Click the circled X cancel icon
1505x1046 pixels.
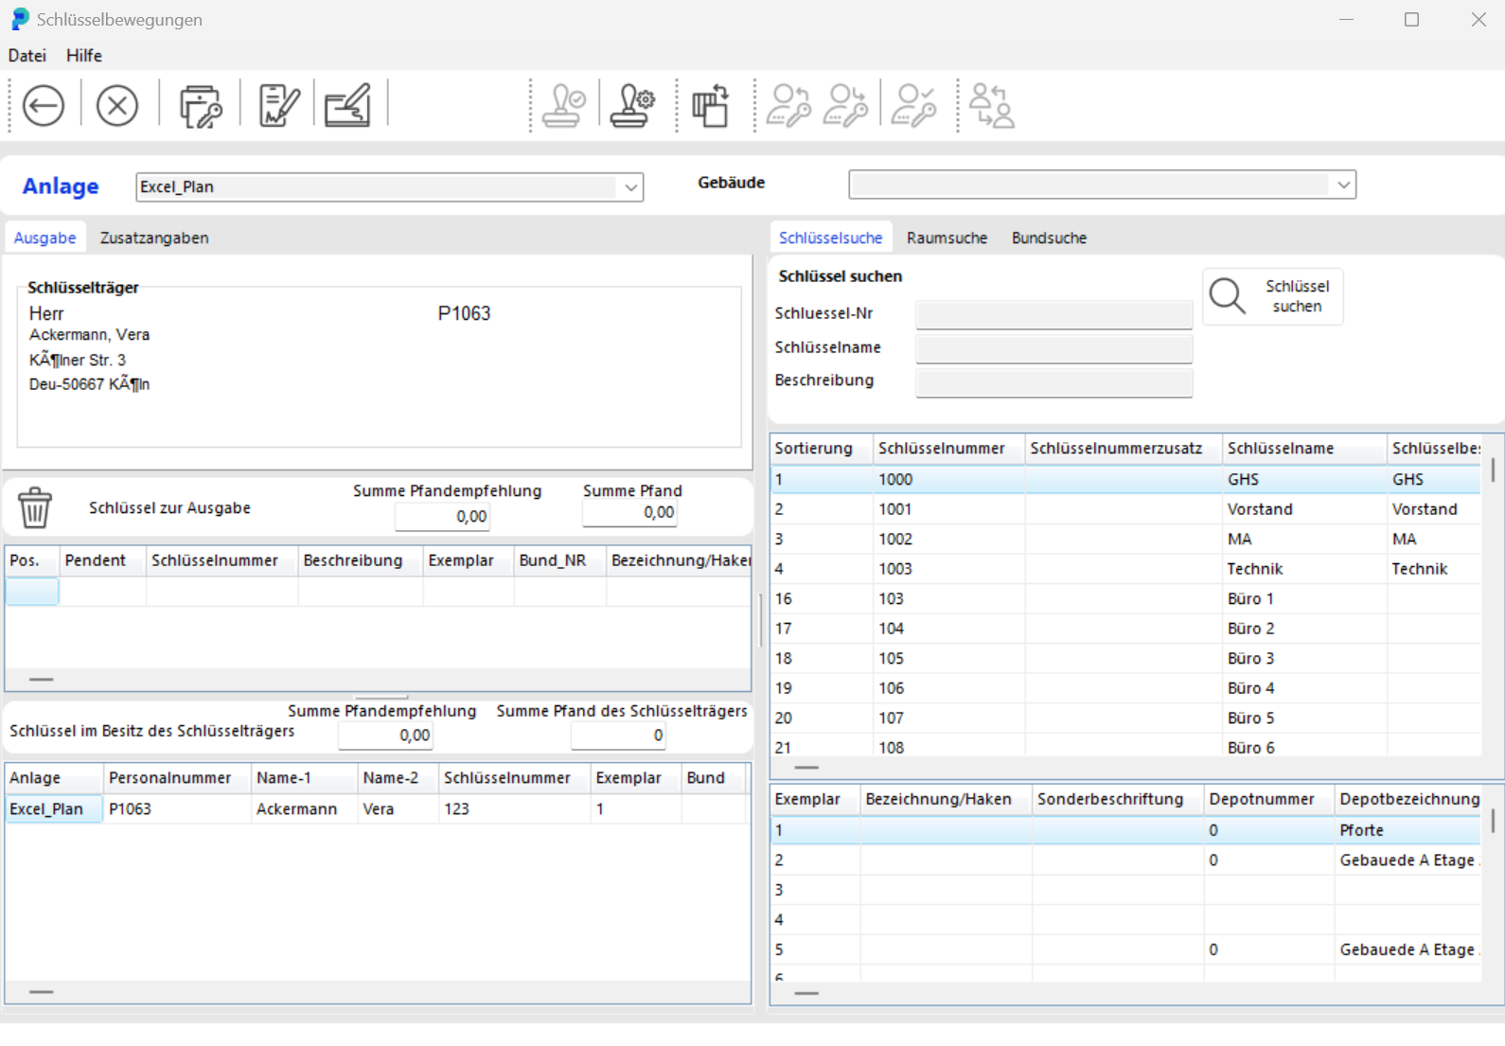117,105
